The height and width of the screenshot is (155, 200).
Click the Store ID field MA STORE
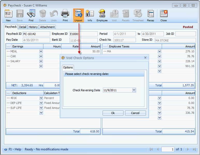click(x=175, y=40)
